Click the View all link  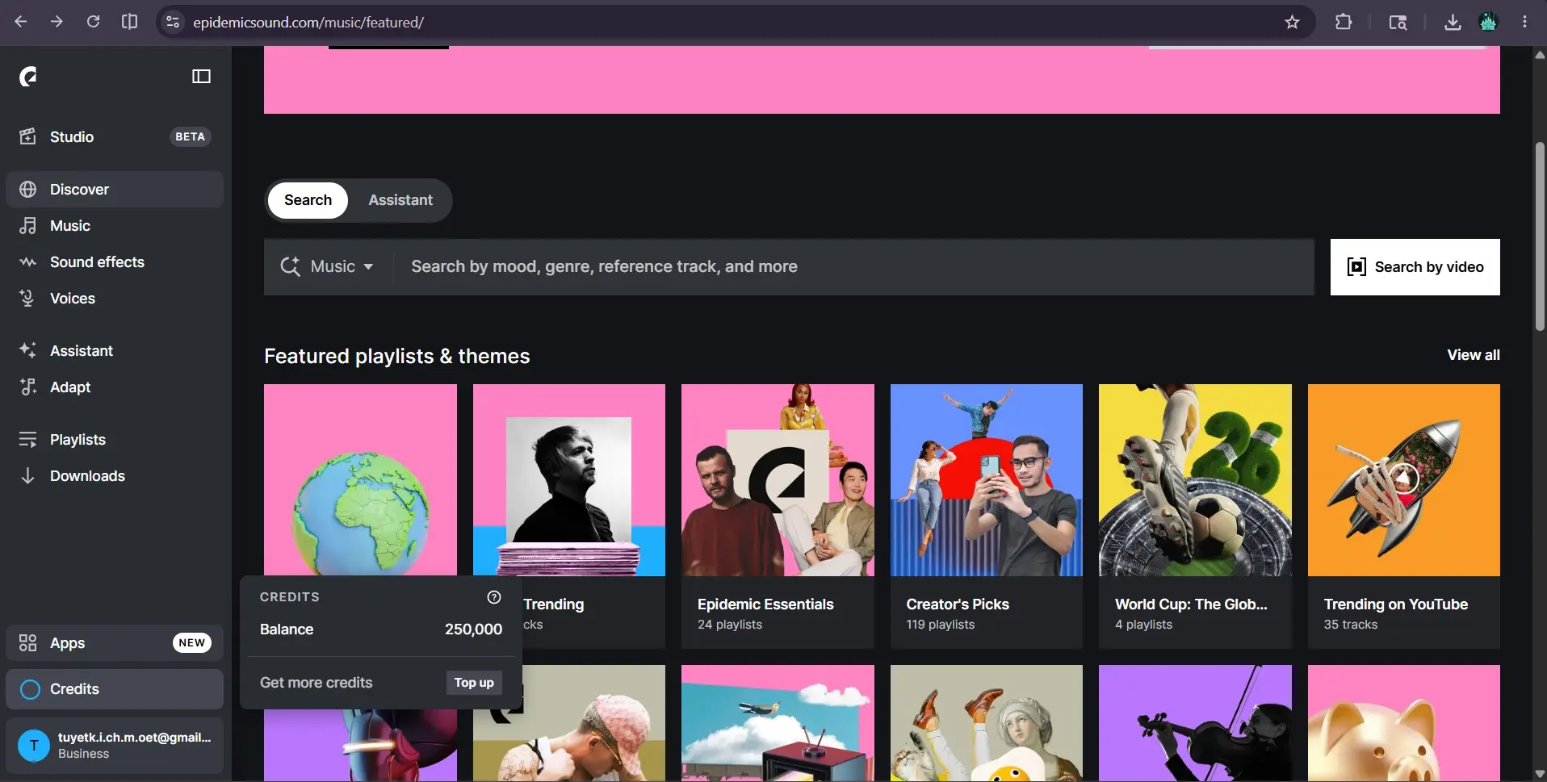pyautogui.click(x=1474, y=355)
